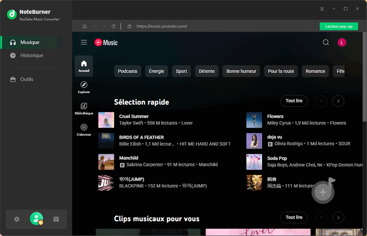Click the mail envelope icon
The width and height of the screenshot is (367, 236).
click(x=56, y=219)
